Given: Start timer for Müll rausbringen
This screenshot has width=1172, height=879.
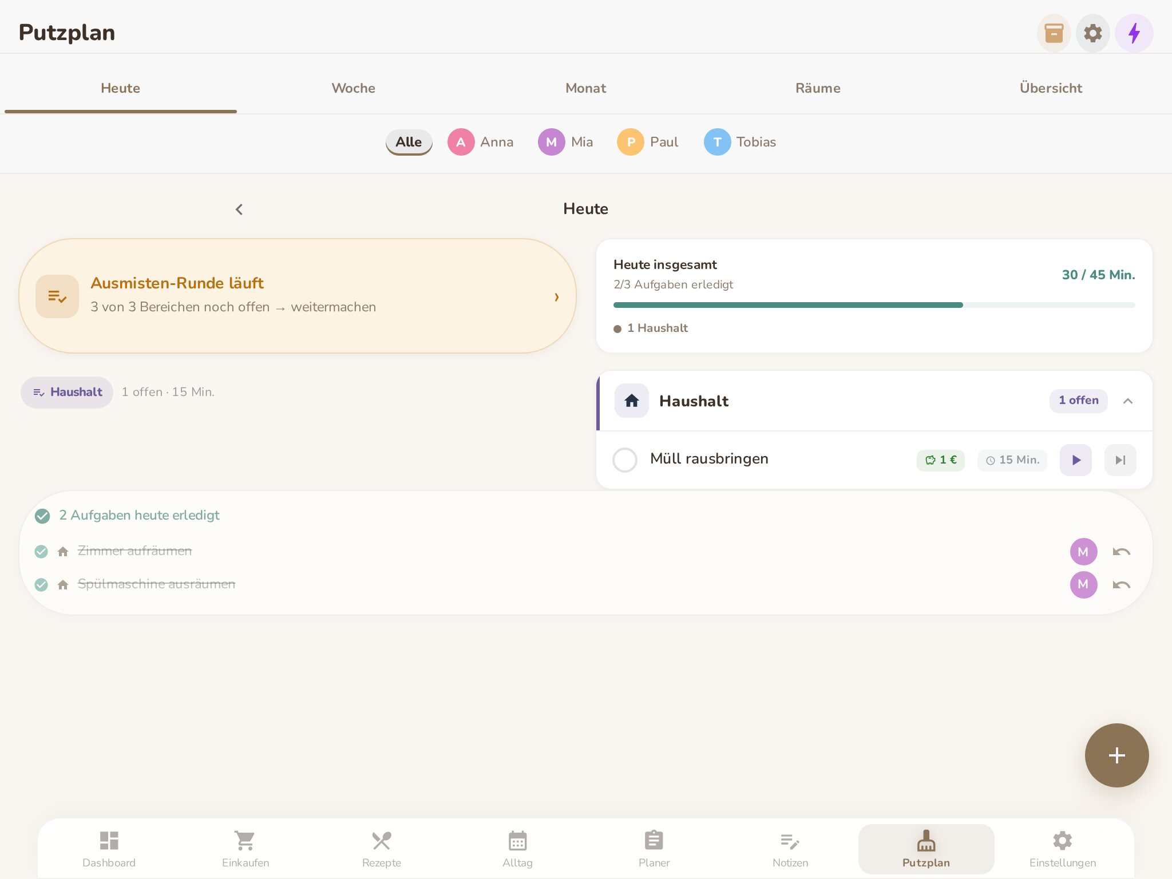Looking at the screenshot, I should (1076, 460).
